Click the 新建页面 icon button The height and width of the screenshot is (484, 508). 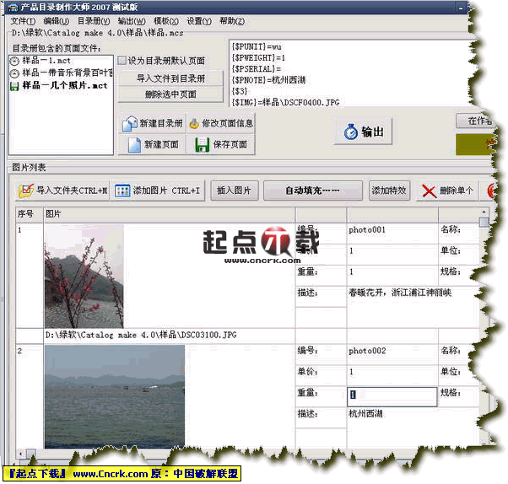tap(153, 144)
